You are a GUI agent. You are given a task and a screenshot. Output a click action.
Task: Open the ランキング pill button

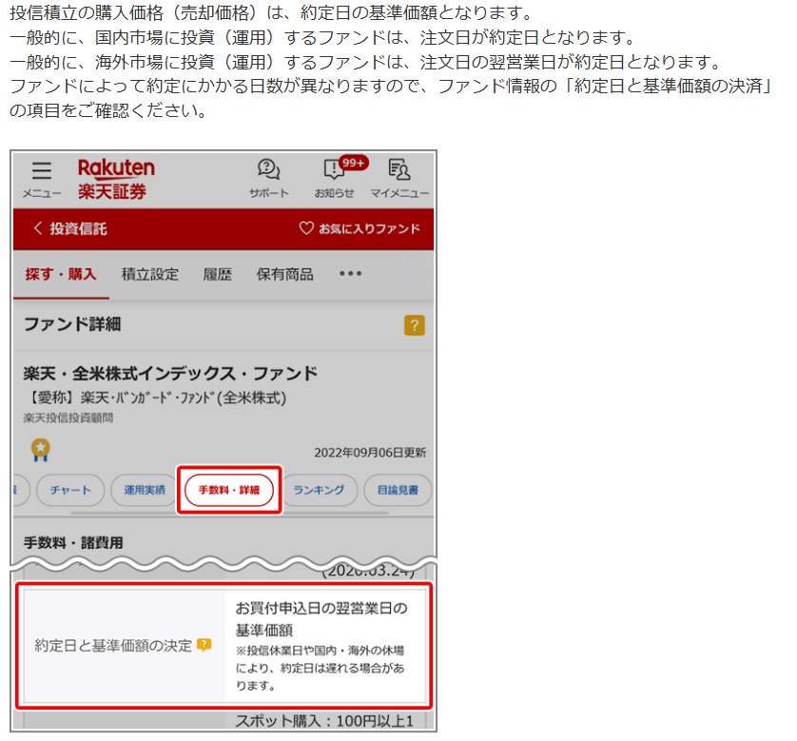click(x=319, y=490)
